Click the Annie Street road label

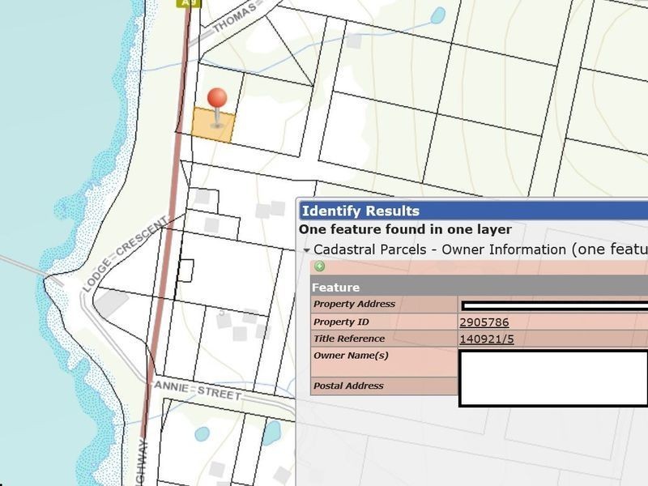(198, 390)
